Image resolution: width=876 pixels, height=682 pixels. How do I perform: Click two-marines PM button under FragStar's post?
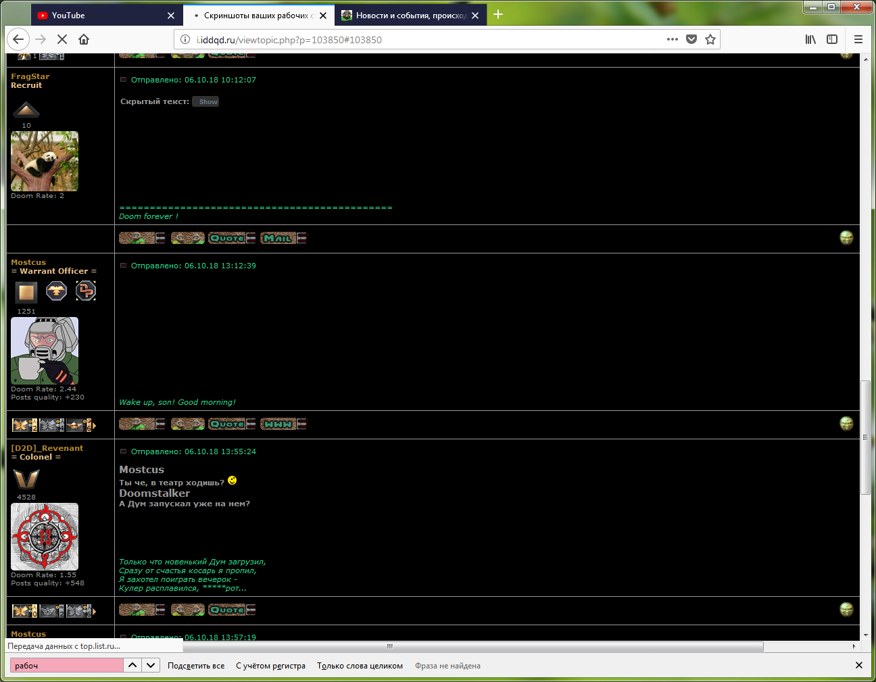188,238
